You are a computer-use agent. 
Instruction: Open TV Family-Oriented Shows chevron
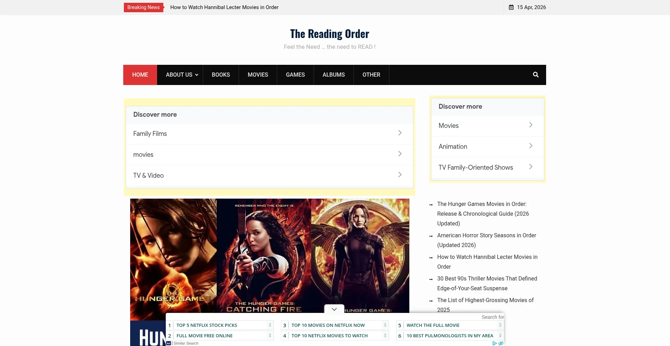(x=531, y=167)
